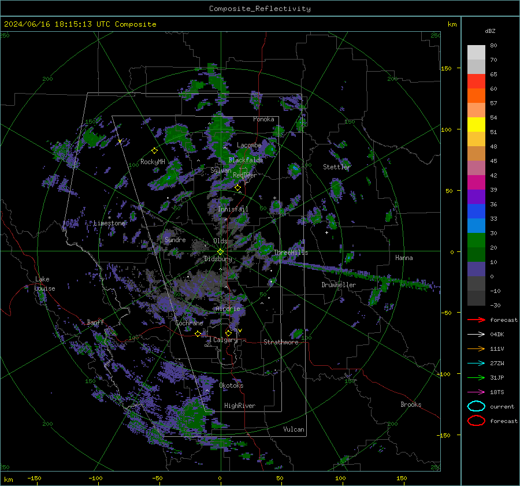Click the yellow diamond marker above RockyMH
This screenshot has height=486, width=520.
(x=154, y=151)
